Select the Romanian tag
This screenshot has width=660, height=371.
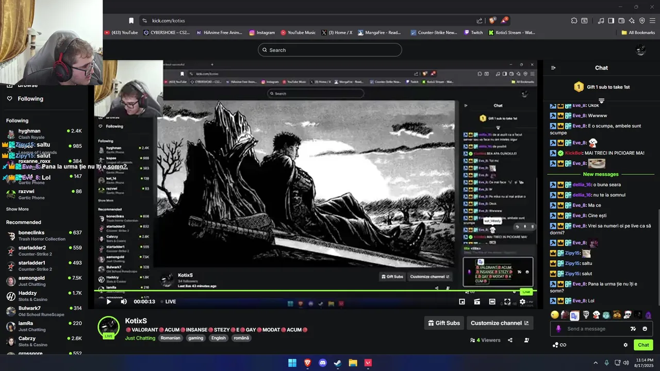170,338
